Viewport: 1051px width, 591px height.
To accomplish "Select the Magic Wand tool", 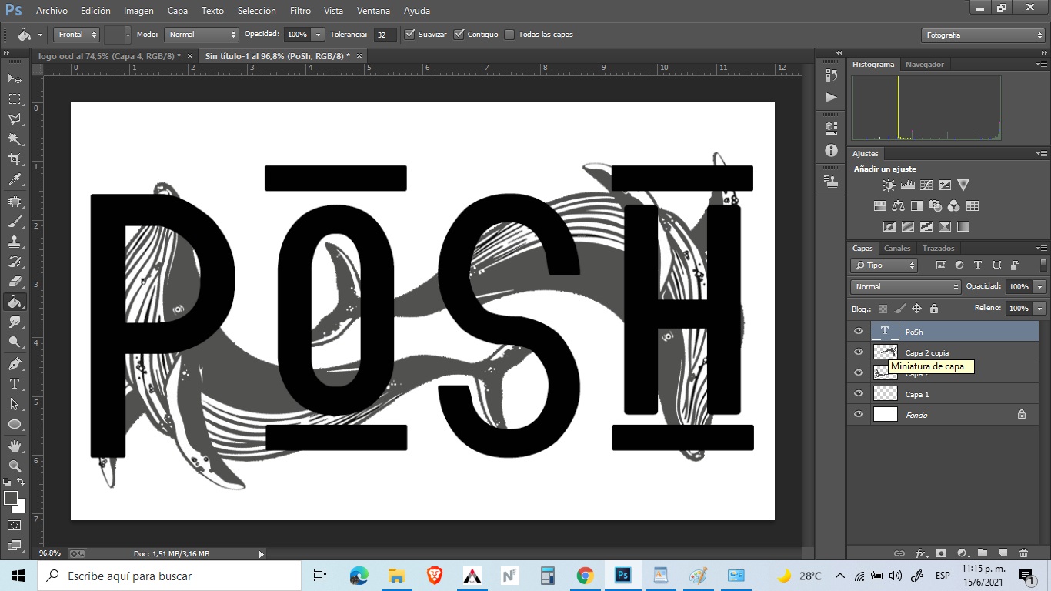I will [15, 139].
